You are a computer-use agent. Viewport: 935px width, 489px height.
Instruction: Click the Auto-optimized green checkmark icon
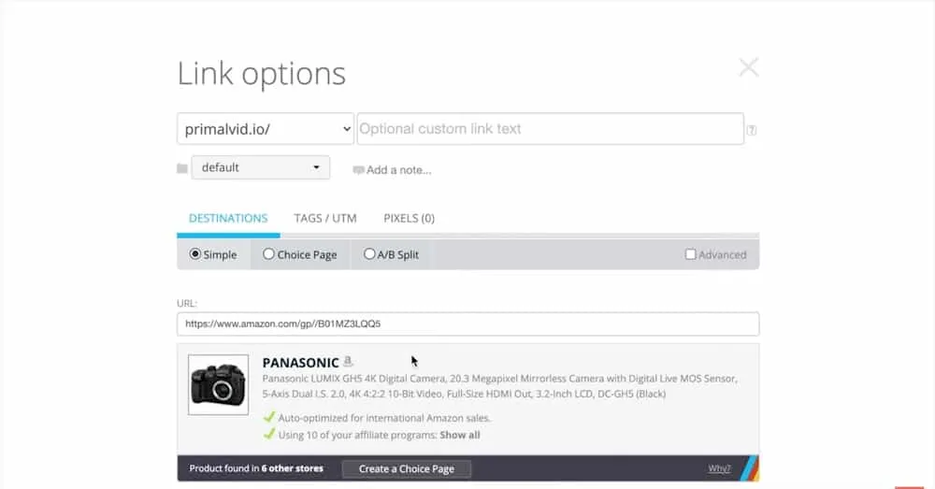tap(269, 418)
